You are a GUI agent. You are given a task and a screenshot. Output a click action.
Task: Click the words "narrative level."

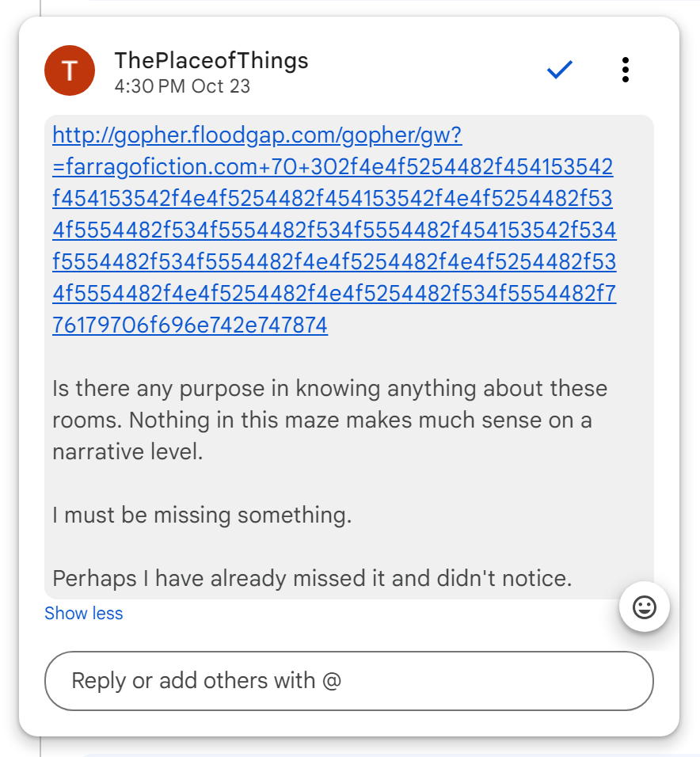click(127, 452)
